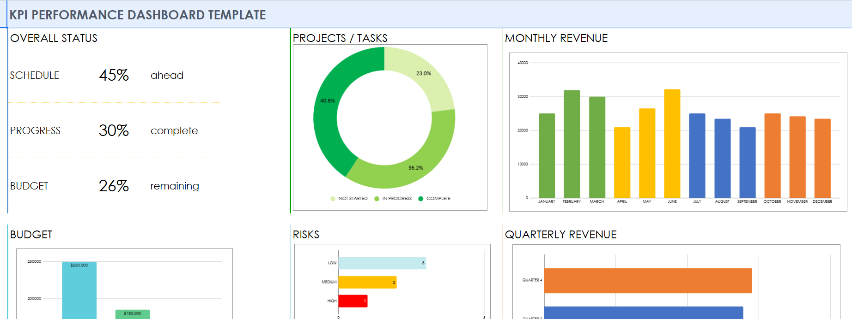Click the February revenue bar
Viewport: 852px width, 319px height.
[572, 144]
